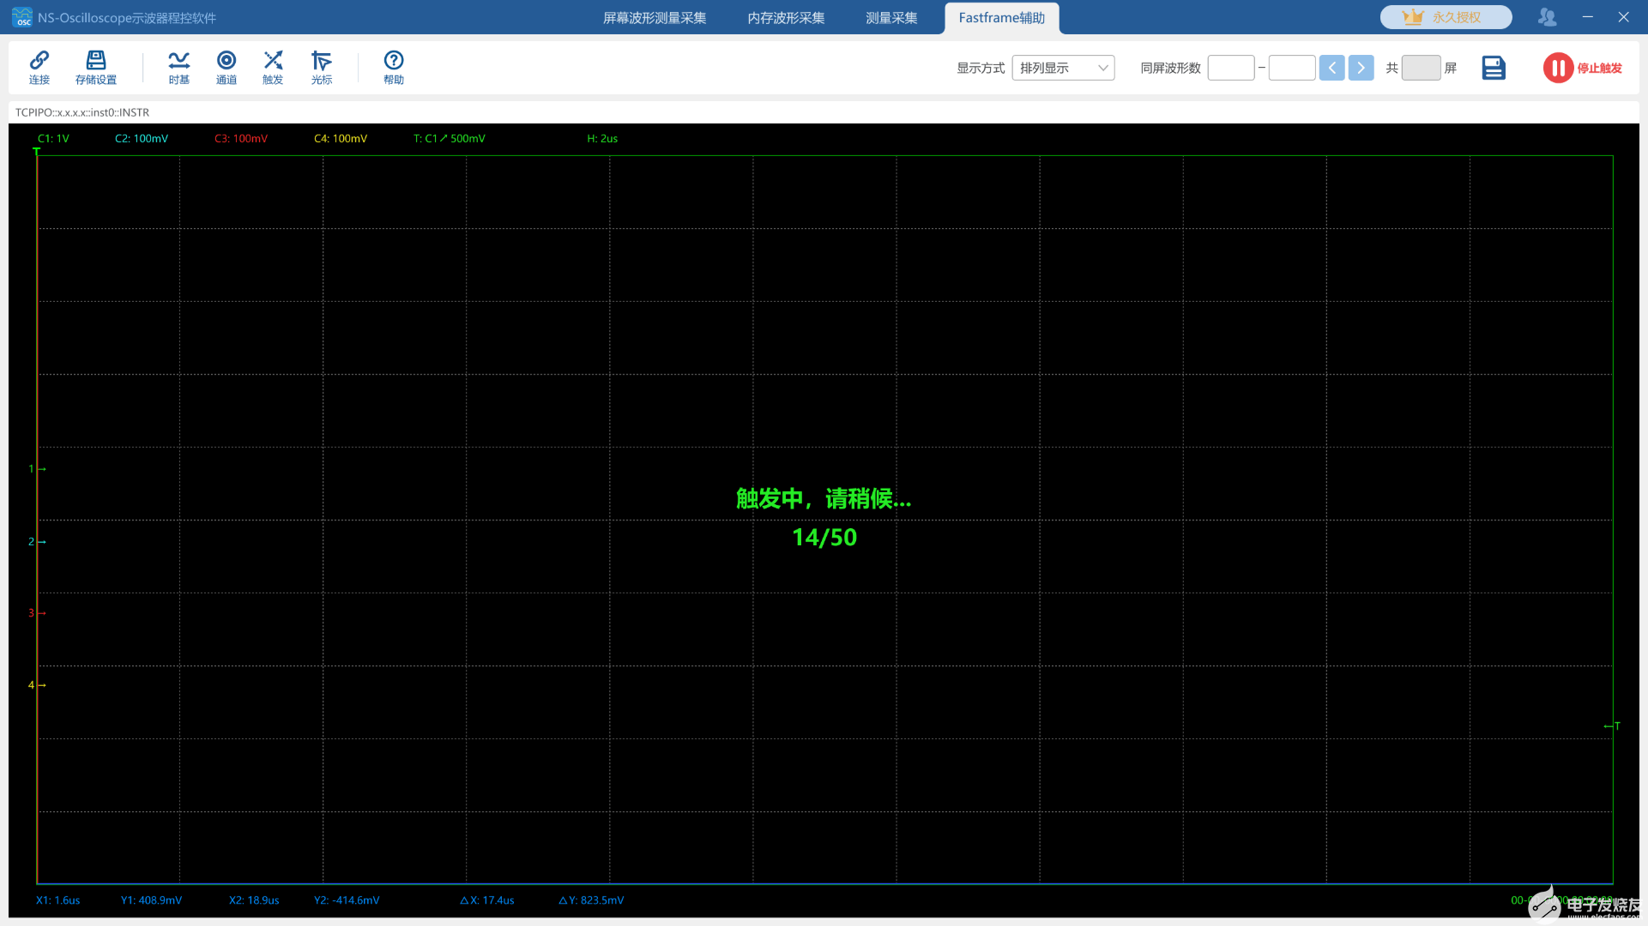Go to previous screen of waveforms

(x=1331, y=68)
